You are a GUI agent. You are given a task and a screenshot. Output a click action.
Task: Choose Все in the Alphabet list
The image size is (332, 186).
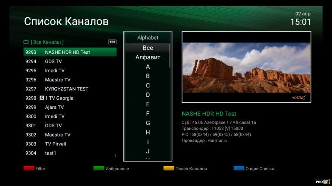[x=148, y=48]
